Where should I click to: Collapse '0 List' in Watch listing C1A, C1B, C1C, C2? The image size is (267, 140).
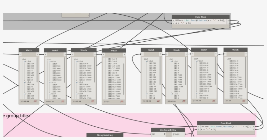pos(25,62)
